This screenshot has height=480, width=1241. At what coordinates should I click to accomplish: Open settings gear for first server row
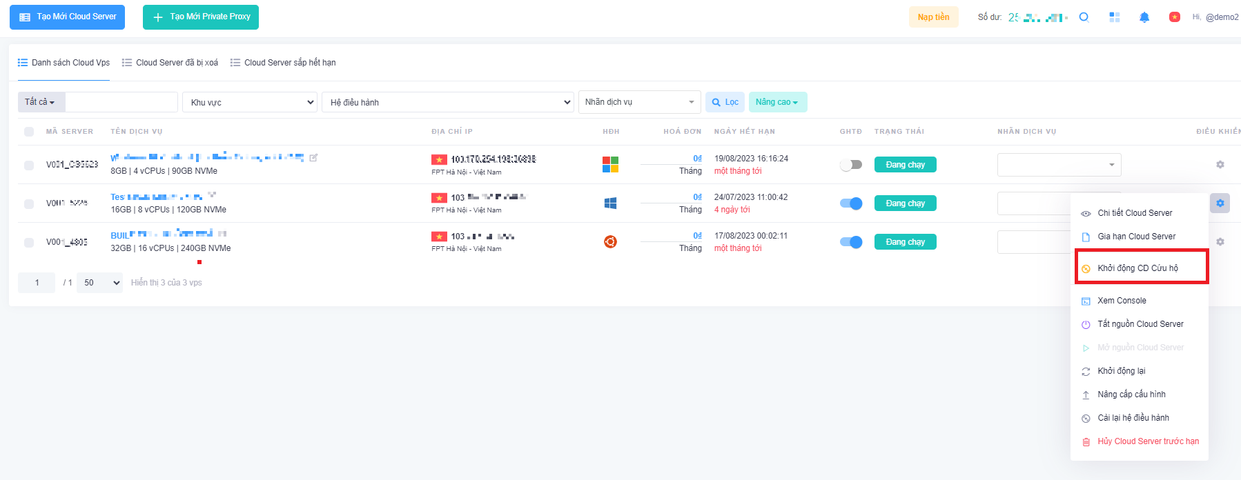(1220, 165)
